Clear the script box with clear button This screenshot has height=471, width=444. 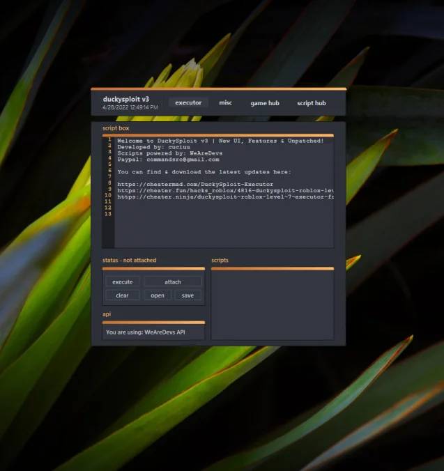(122, 295)
